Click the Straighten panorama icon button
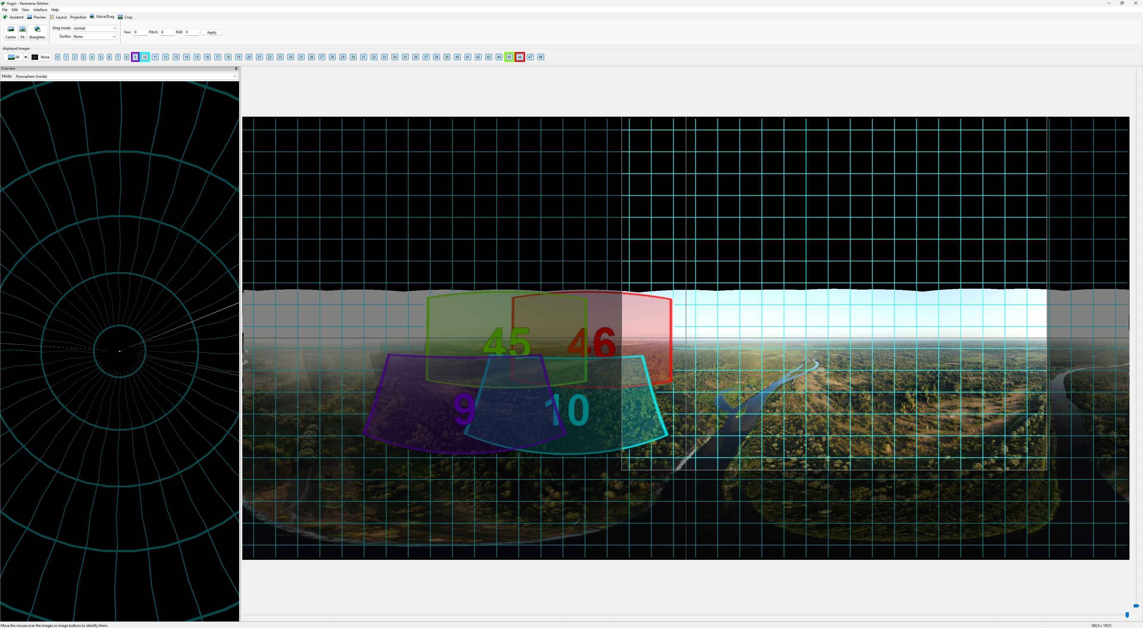This screenshot has width=1143, height=628. pyautogui.click(x=37, y=32)
